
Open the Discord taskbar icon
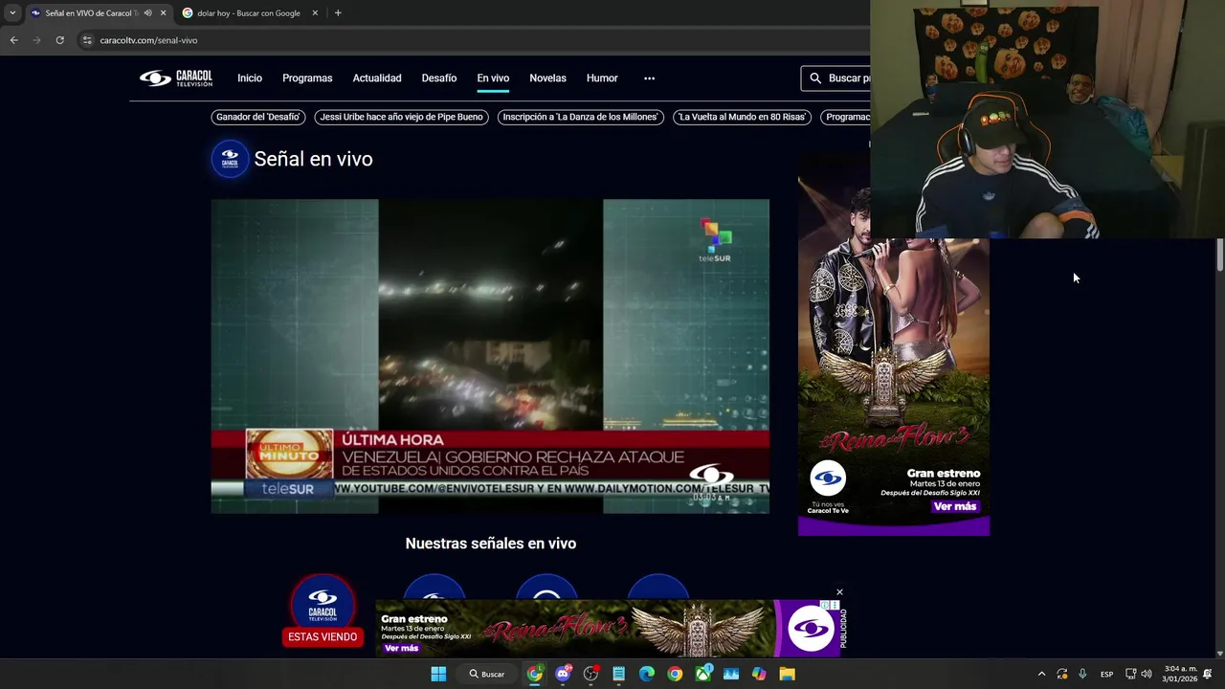(563, 674)
